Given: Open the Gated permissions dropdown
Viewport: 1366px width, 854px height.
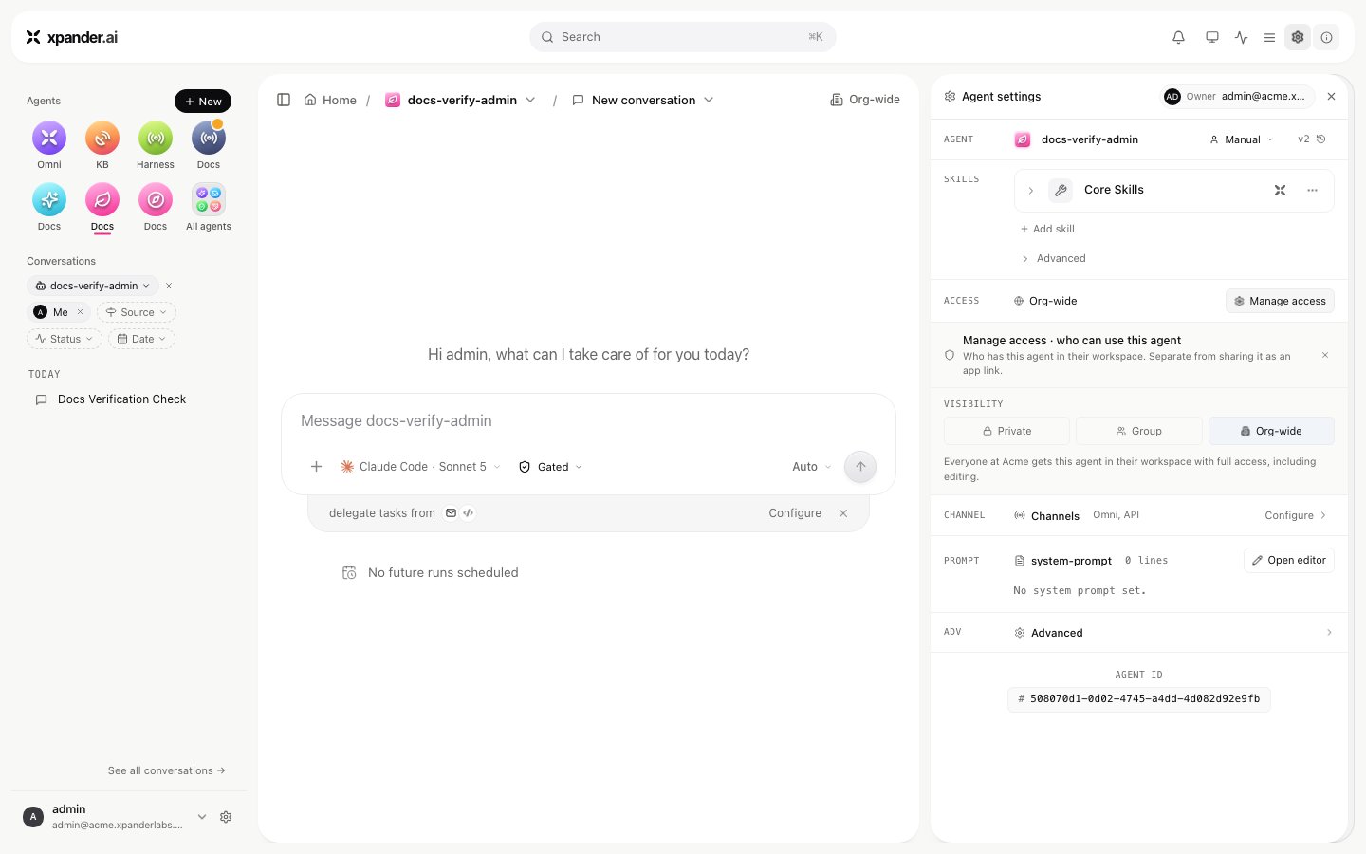Looking at the screenshot, I should click(x=550, y=467).
